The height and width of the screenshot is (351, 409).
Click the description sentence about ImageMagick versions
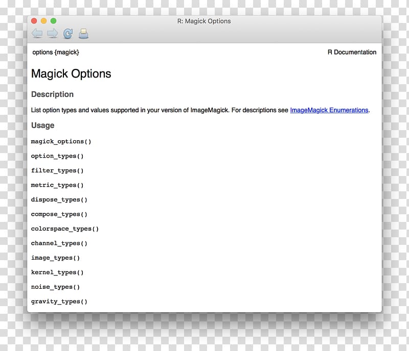pyautogui.click(x=200, y=110)
